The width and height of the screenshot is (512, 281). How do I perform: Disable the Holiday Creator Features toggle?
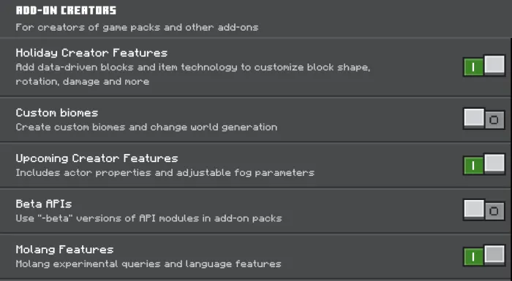pos(484,66)
